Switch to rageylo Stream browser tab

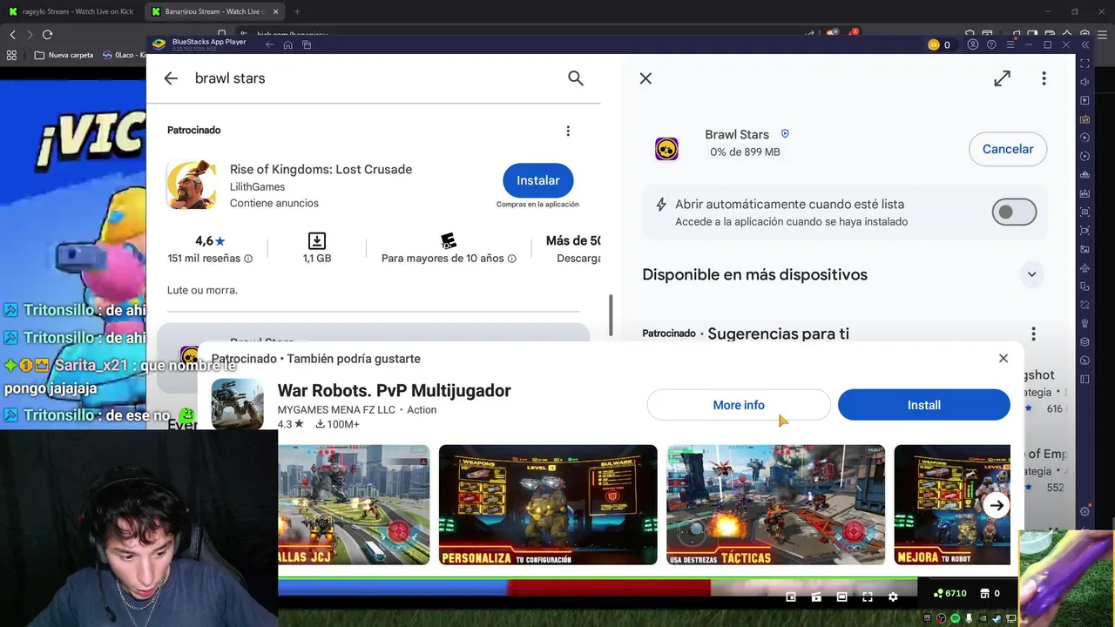(x=71, y=11)
